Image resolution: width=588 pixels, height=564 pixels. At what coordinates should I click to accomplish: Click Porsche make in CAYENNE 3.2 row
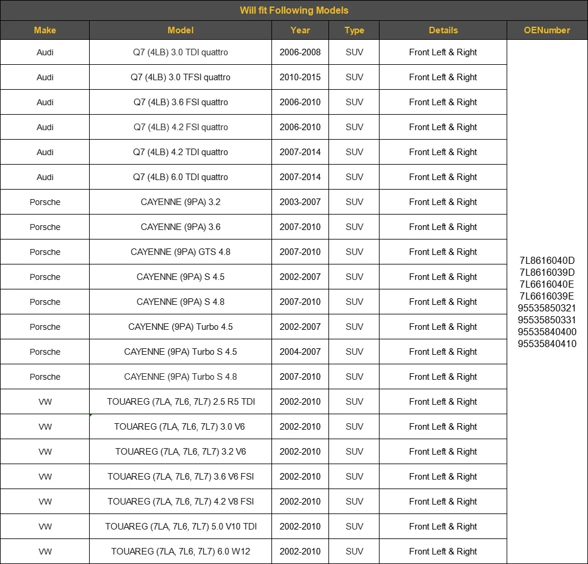point(45,202)
